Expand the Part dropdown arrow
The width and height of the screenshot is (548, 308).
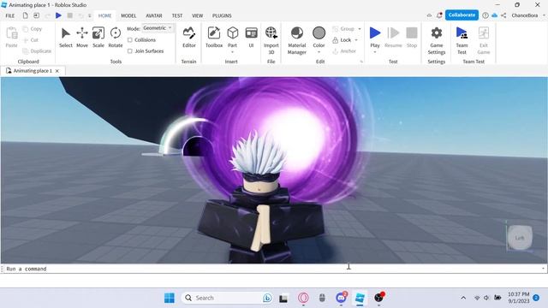coord(232,52)
